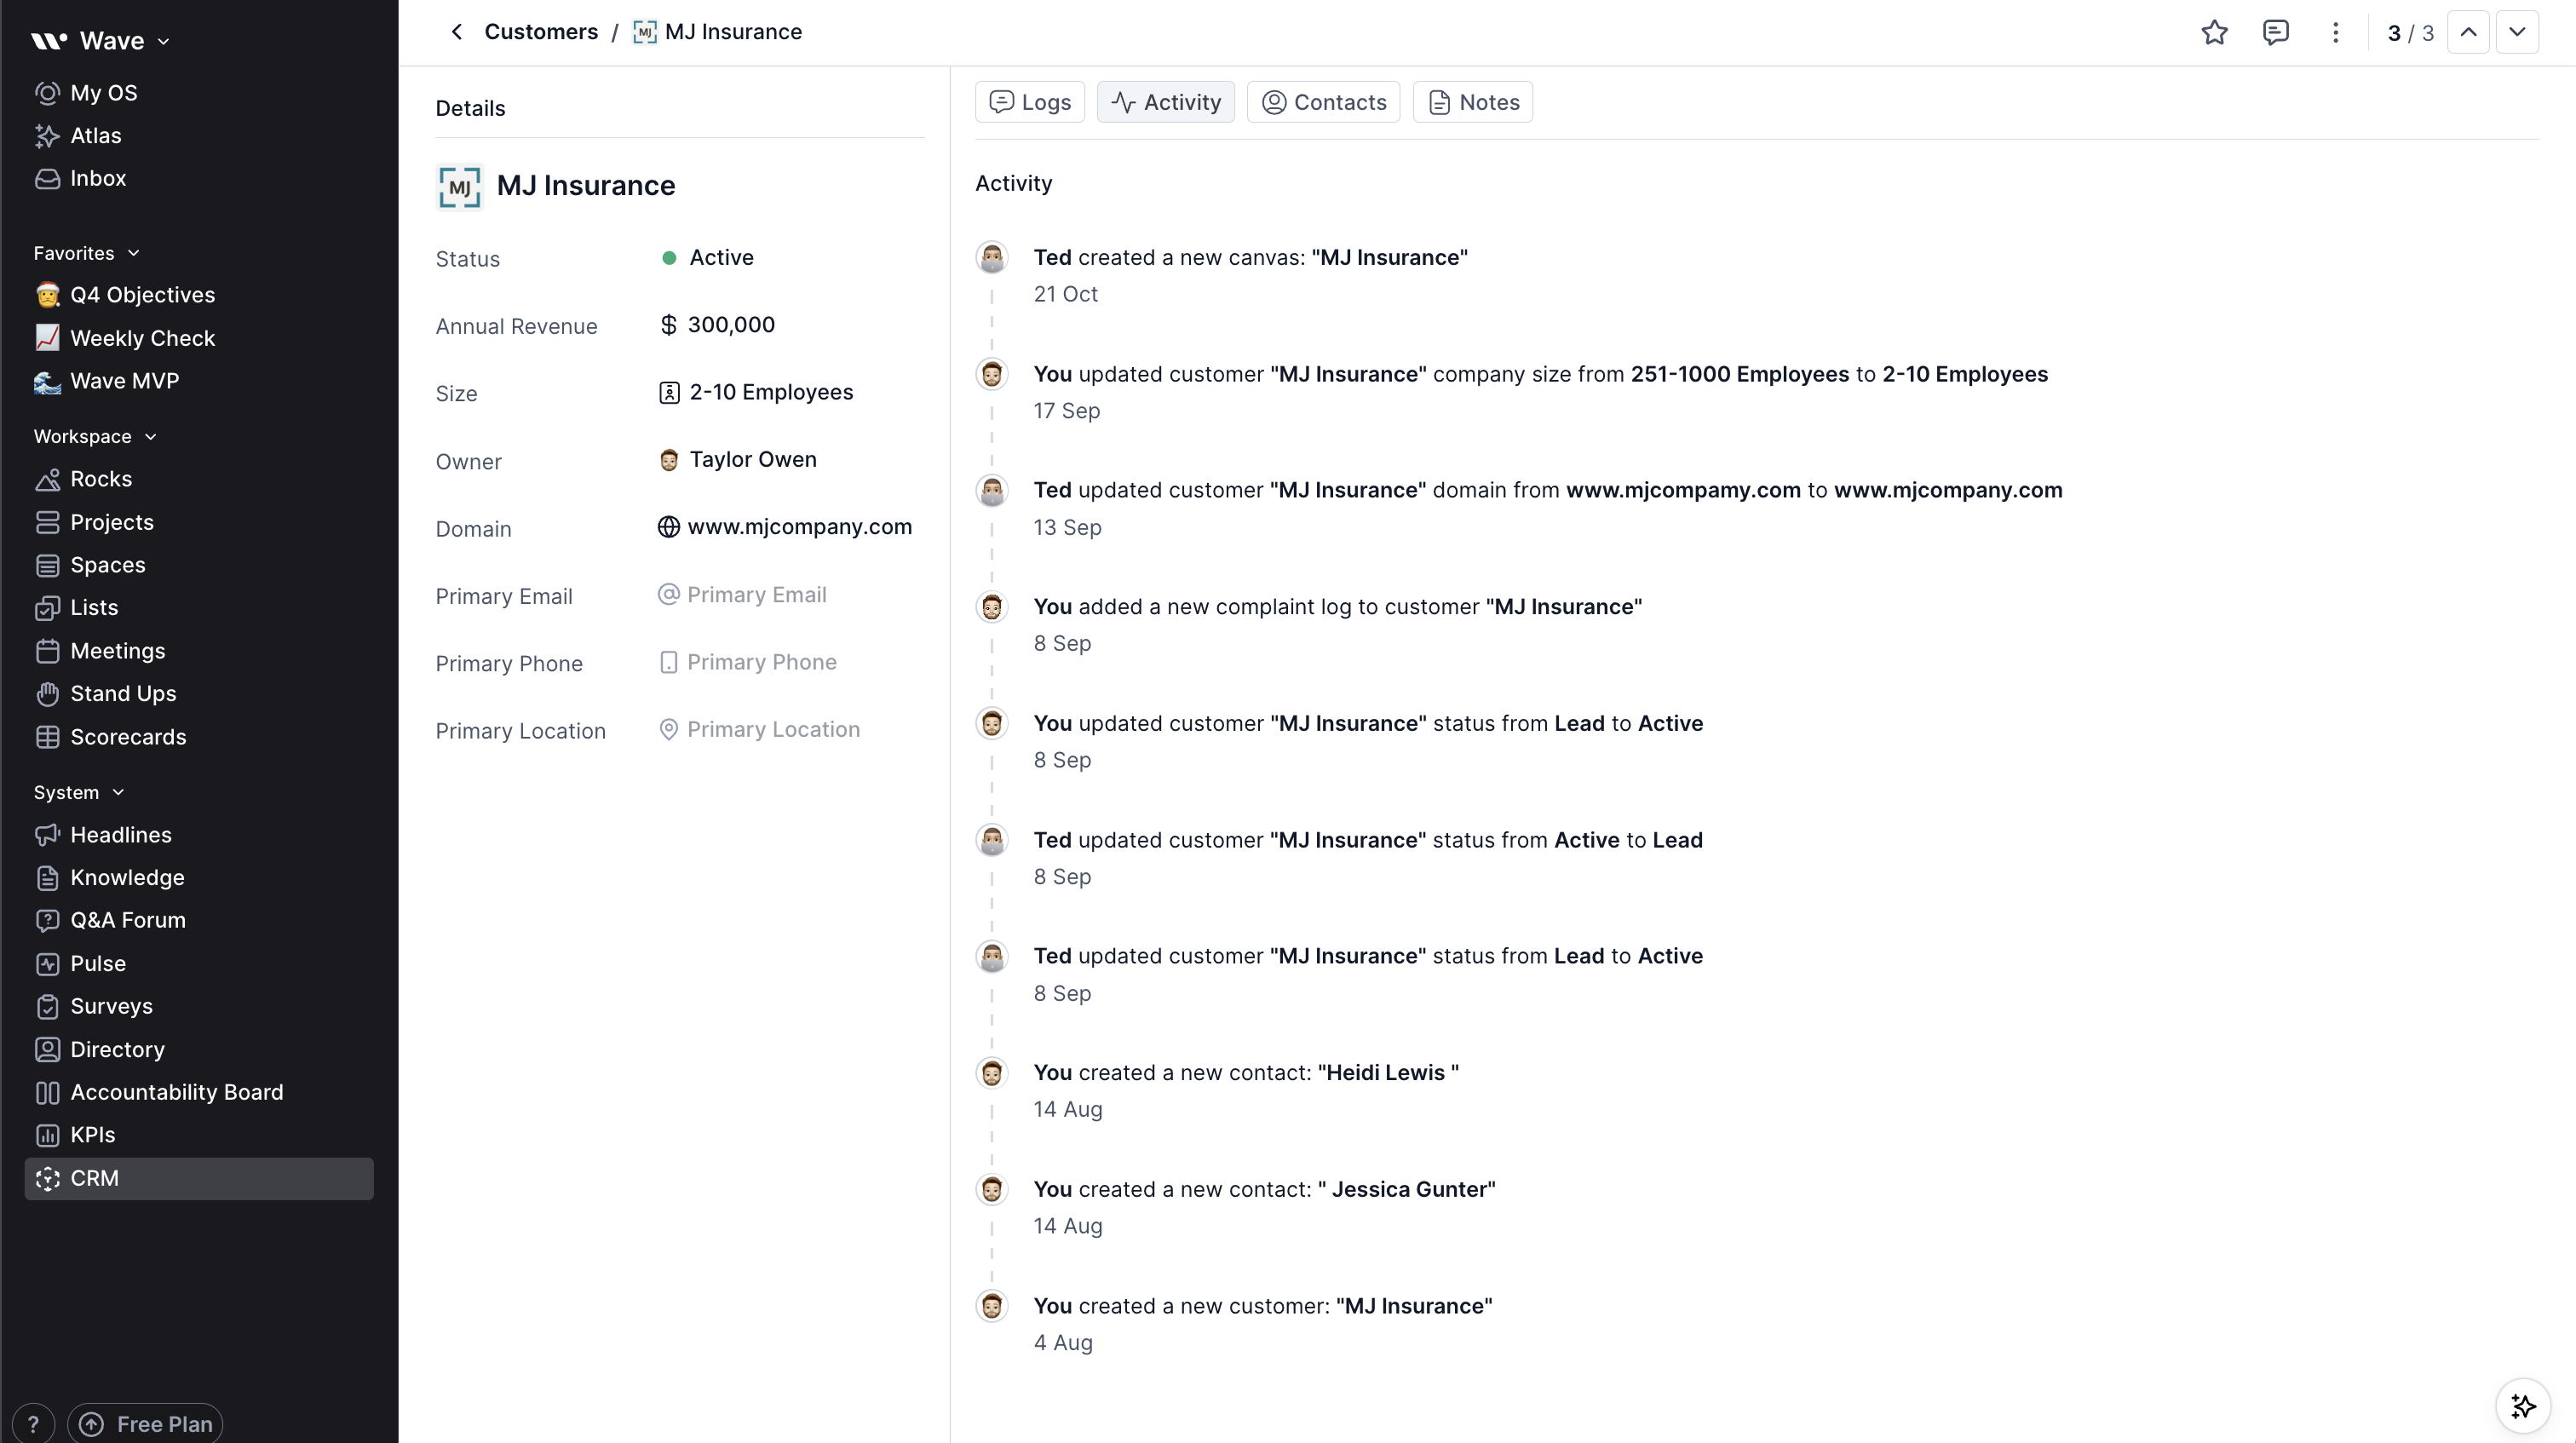2576x1443 pixels.
Task: Open the three-dot options menu
Action: tap(2335, 32)
